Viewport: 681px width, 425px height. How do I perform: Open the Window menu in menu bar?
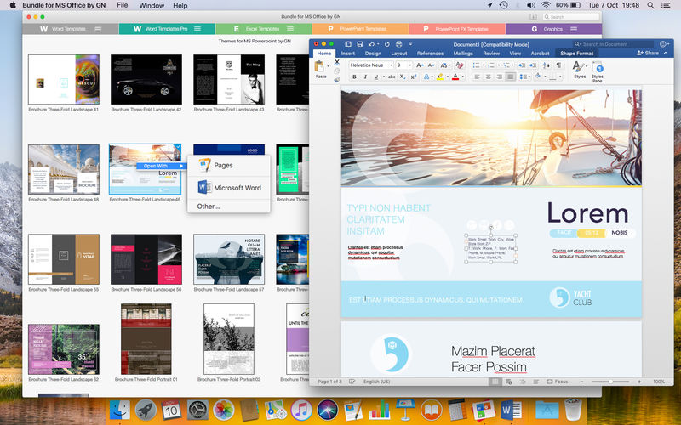tap(152, 6)
